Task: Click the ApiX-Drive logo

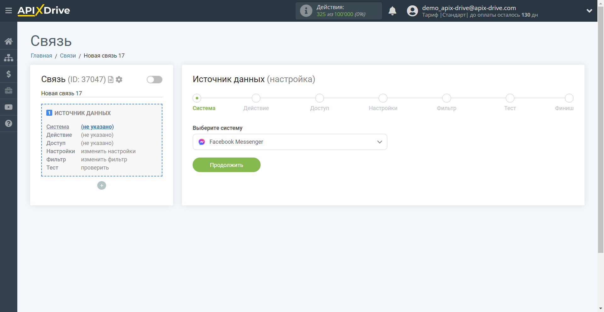Action: [x=44, y=10]
